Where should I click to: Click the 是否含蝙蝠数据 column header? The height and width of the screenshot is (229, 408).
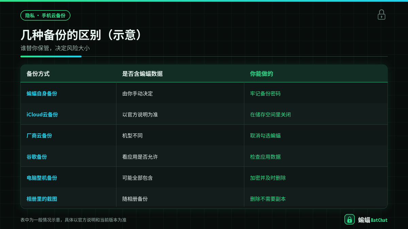(142, 74)
